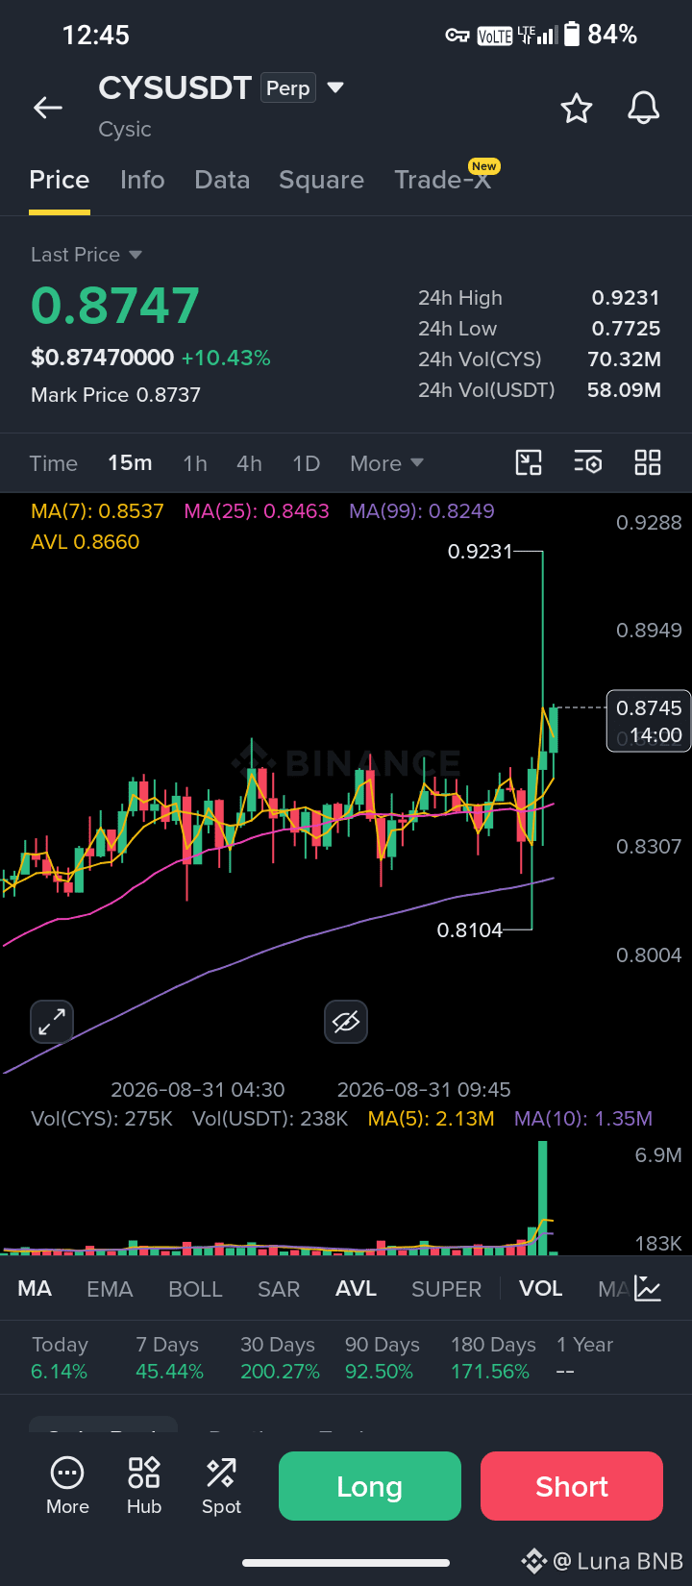Image resolution: width=692 pixels, height=1586 pixels.
Task: Click the volume MA(10): 1.35M label
Action: click(583, 1119)
